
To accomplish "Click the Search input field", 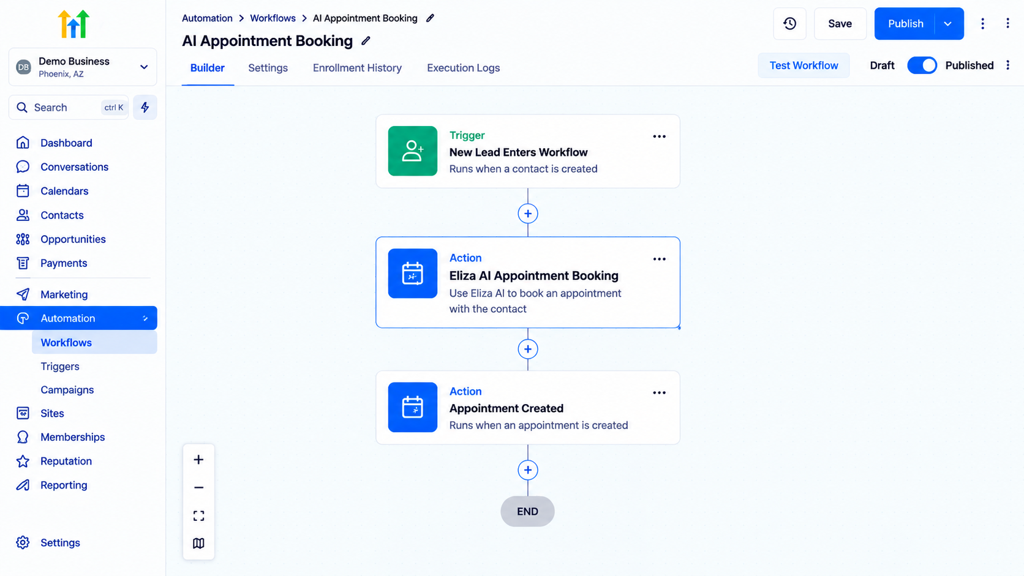I will [69, 107].
